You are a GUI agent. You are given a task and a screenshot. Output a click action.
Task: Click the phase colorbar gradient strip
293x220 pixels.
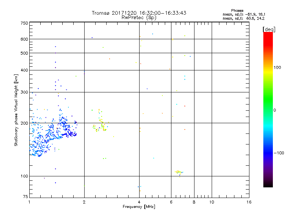pos(268,109)
